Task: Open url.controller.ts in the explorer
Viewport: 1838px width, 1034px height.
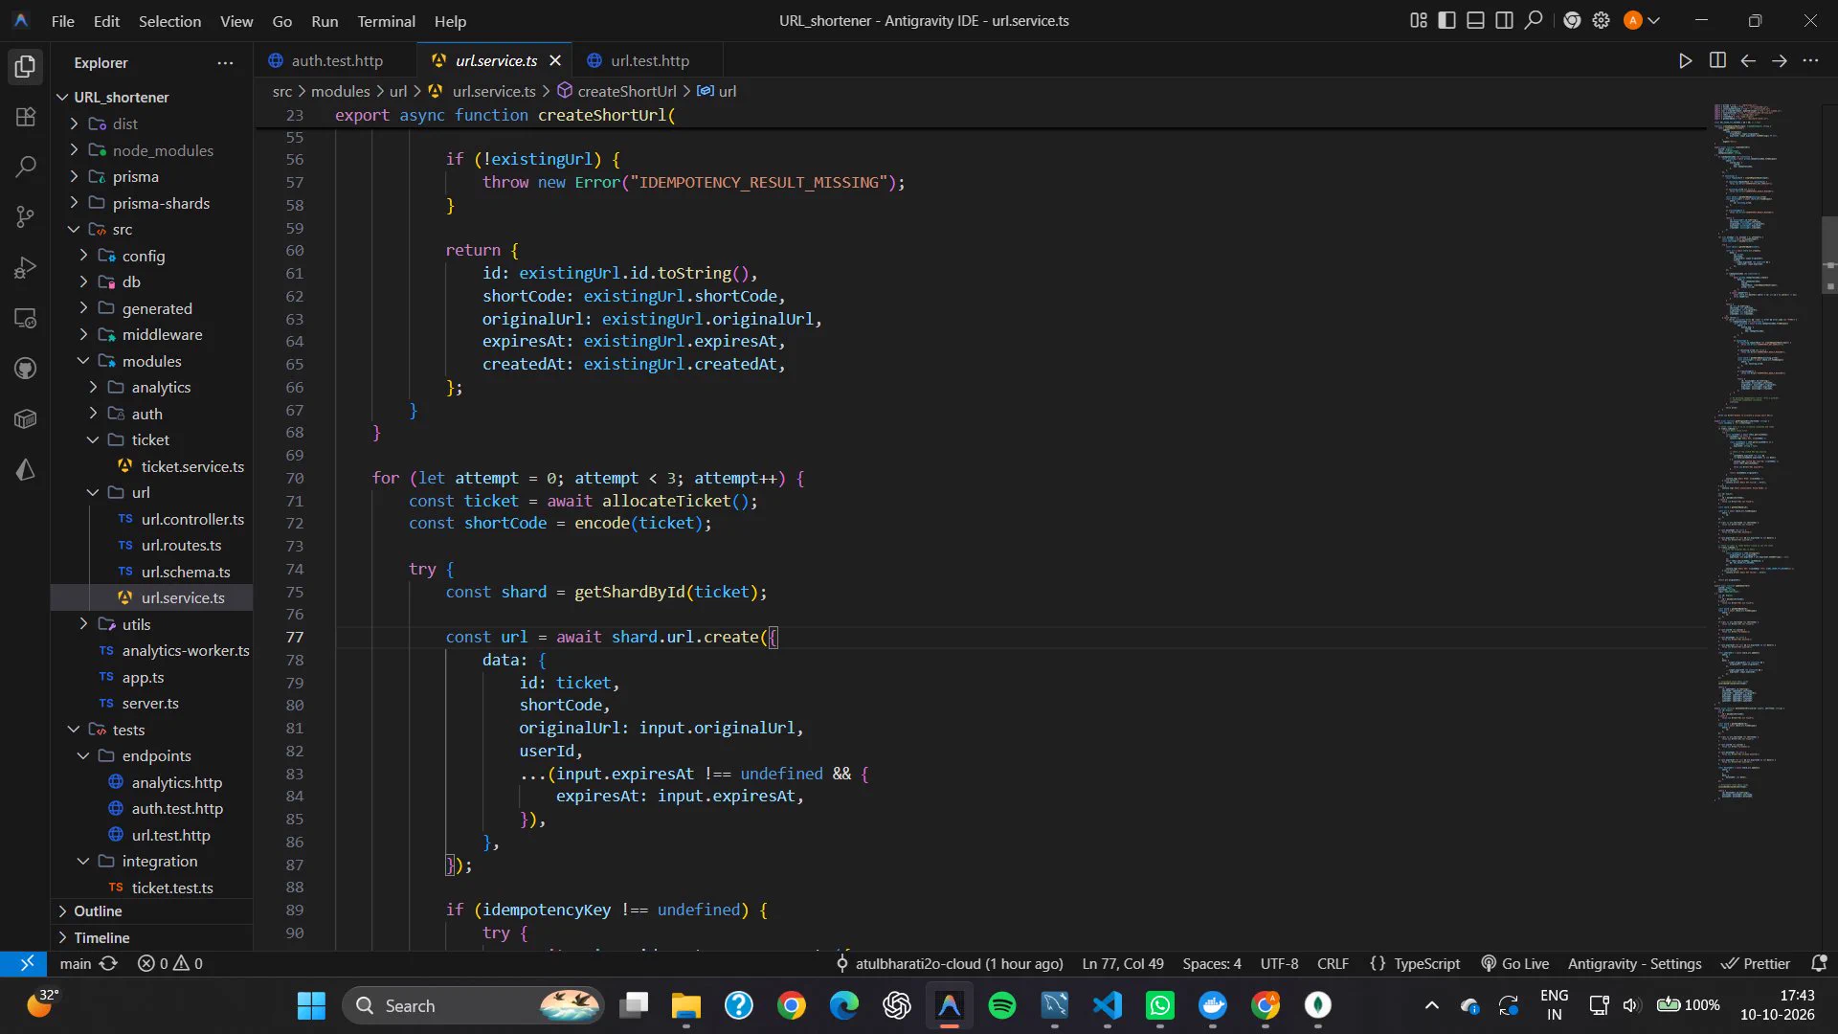Action: (192, 519)
